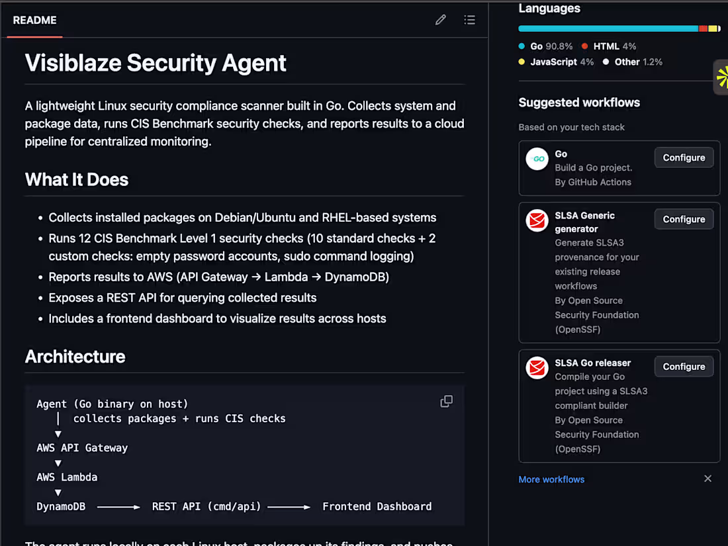Image resolution: width=728 pixels, height=546 pixels.
Task: Click 'Based on your tech stack' text
Action: (572, 127)
